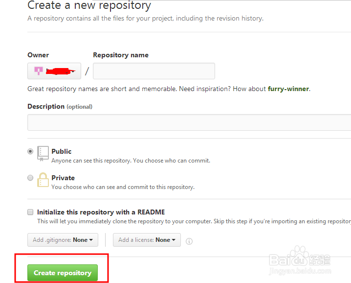The width and height of the screenshot is (351, 283).
Task: Click the license info icon
Action: (x=189, y=241)
